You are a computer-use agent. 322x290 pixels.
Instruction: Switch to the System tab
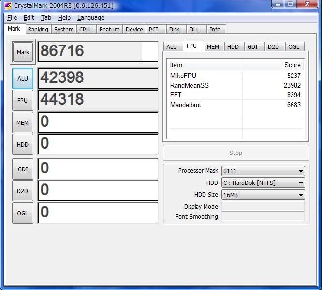64,29
